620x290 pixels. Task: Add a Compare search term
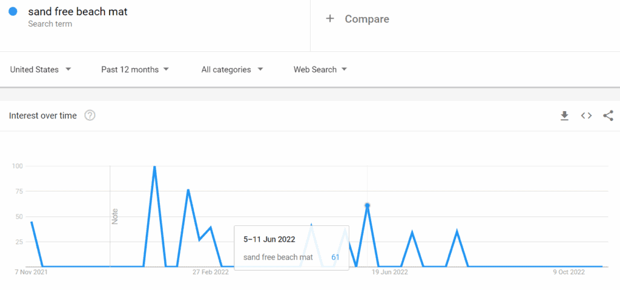tap(367, 19)
